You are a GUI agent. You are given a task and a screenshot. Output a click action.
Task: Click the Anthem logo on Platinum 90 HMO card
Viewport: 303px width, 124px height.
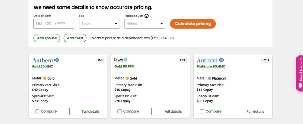tap(210, 60)
